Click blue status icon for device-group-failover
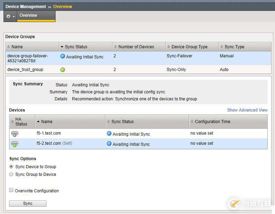 point(63,56)
